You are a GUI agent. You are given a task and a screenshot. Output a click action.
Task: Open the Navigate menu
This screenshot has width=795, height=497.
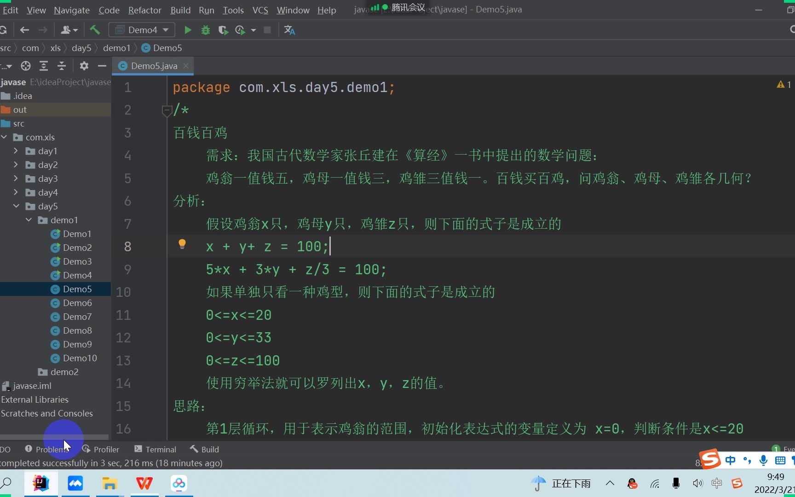72,10
